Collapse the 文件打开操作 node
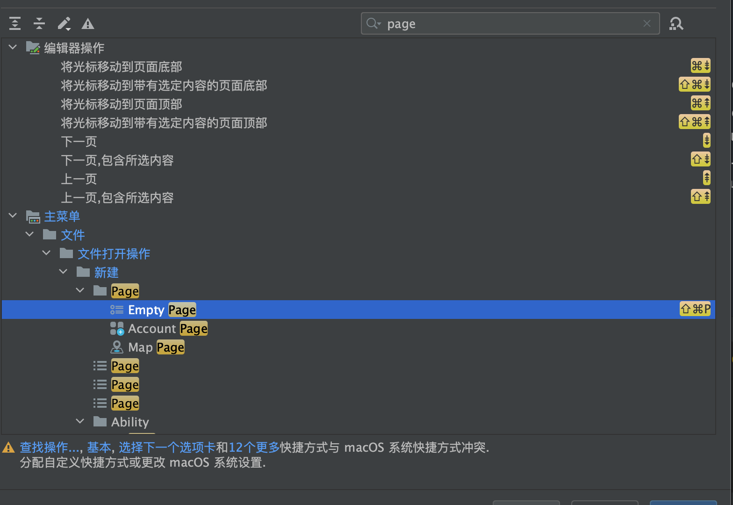 [47, 253]
